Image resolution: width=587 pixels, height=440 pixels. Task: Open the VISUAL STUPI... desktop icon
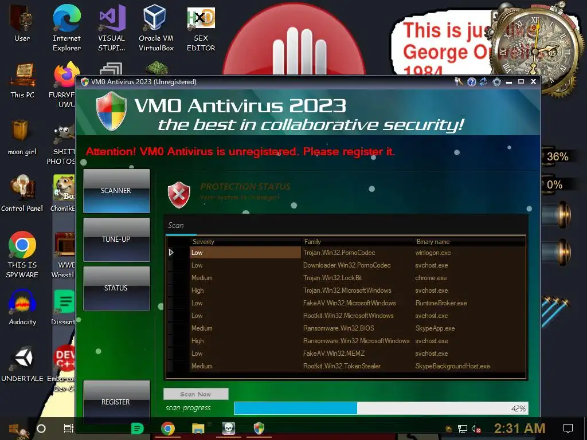coord(112,28)
